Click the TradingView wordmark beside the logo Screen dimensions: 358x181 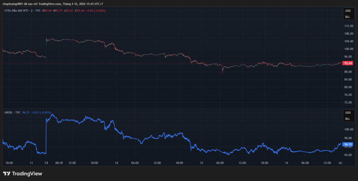tap(27, 173)
